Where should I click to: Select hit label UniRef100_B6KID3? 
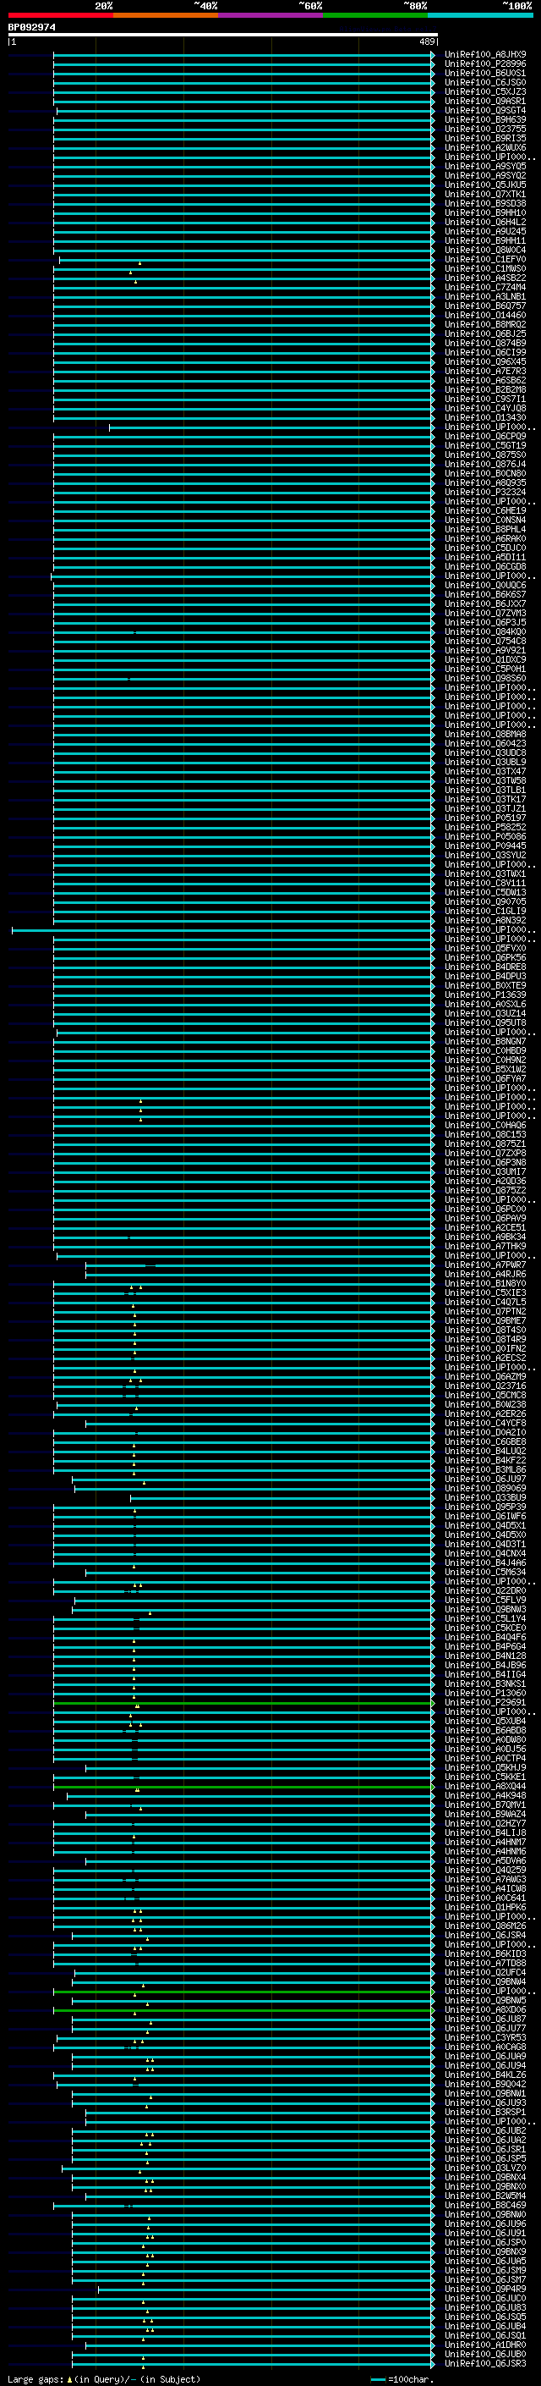pyautogui.click(x=485, y=1954)
